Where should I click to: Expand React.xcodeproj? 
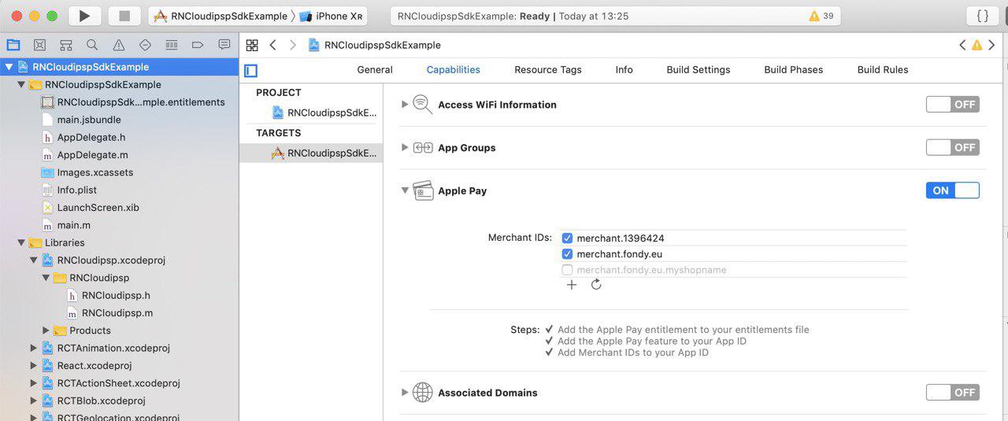pyautogui.click(x=34, y=365)
